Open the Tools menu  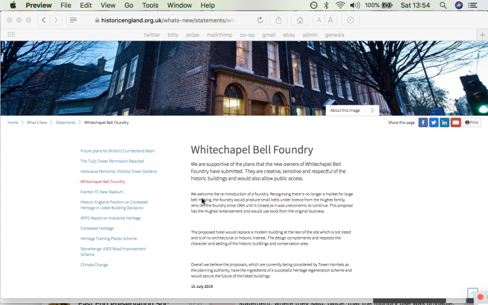click(x=150, y=5)
